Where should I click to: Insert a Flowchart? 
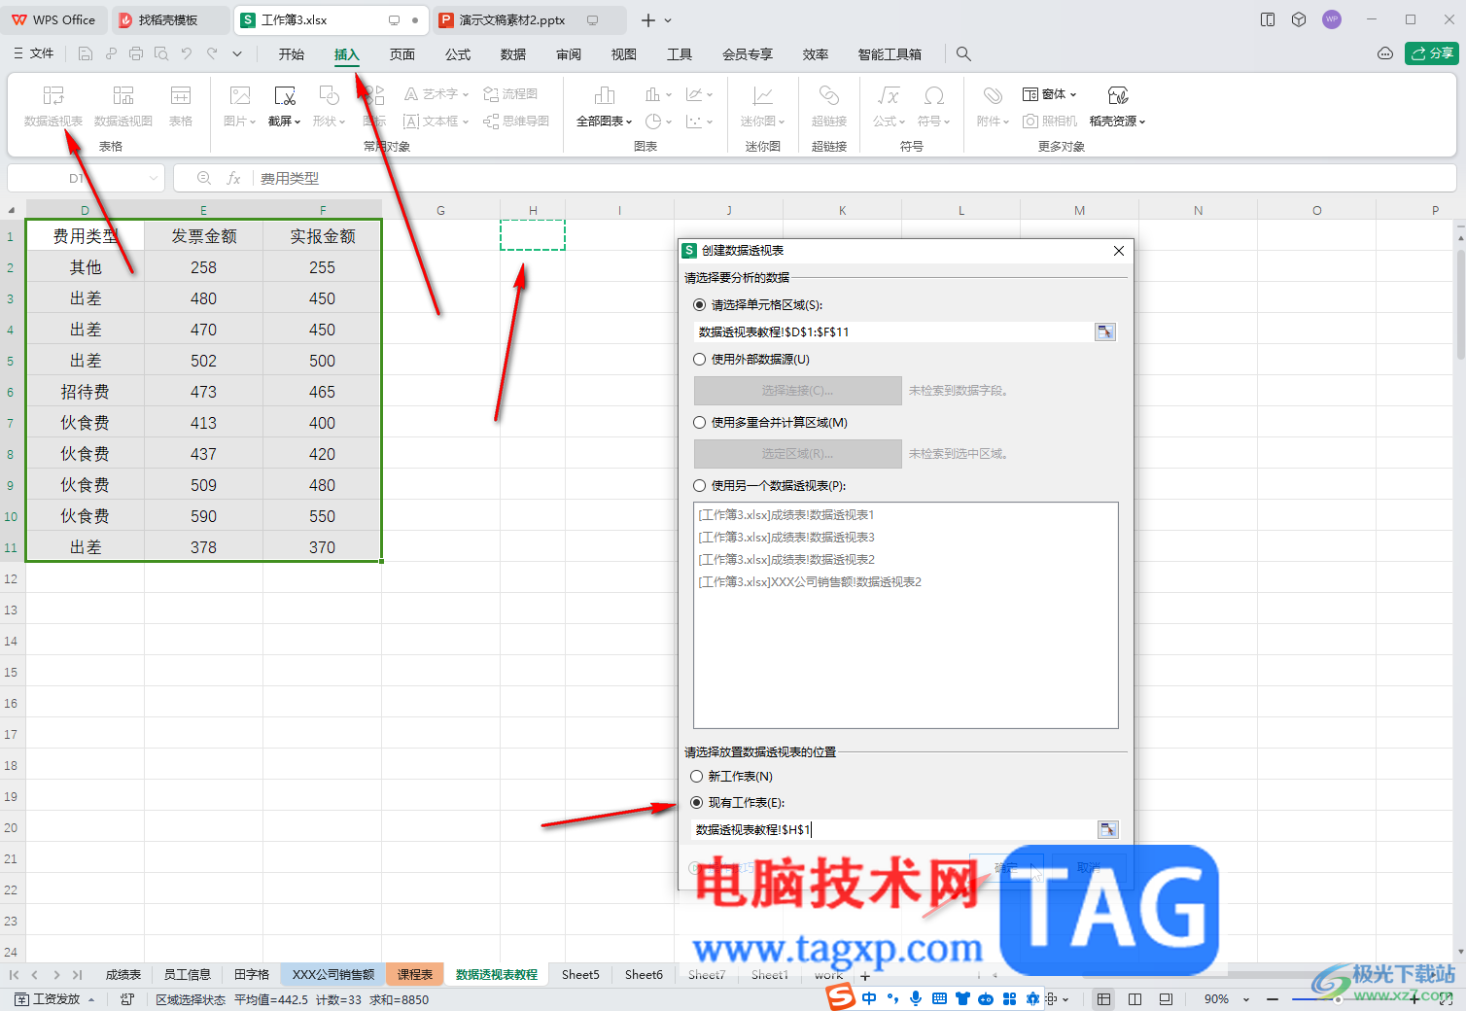(x=510, y=94)
